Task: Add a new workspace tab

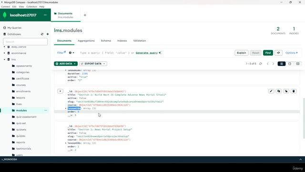Action: click(x=85, y=15)
